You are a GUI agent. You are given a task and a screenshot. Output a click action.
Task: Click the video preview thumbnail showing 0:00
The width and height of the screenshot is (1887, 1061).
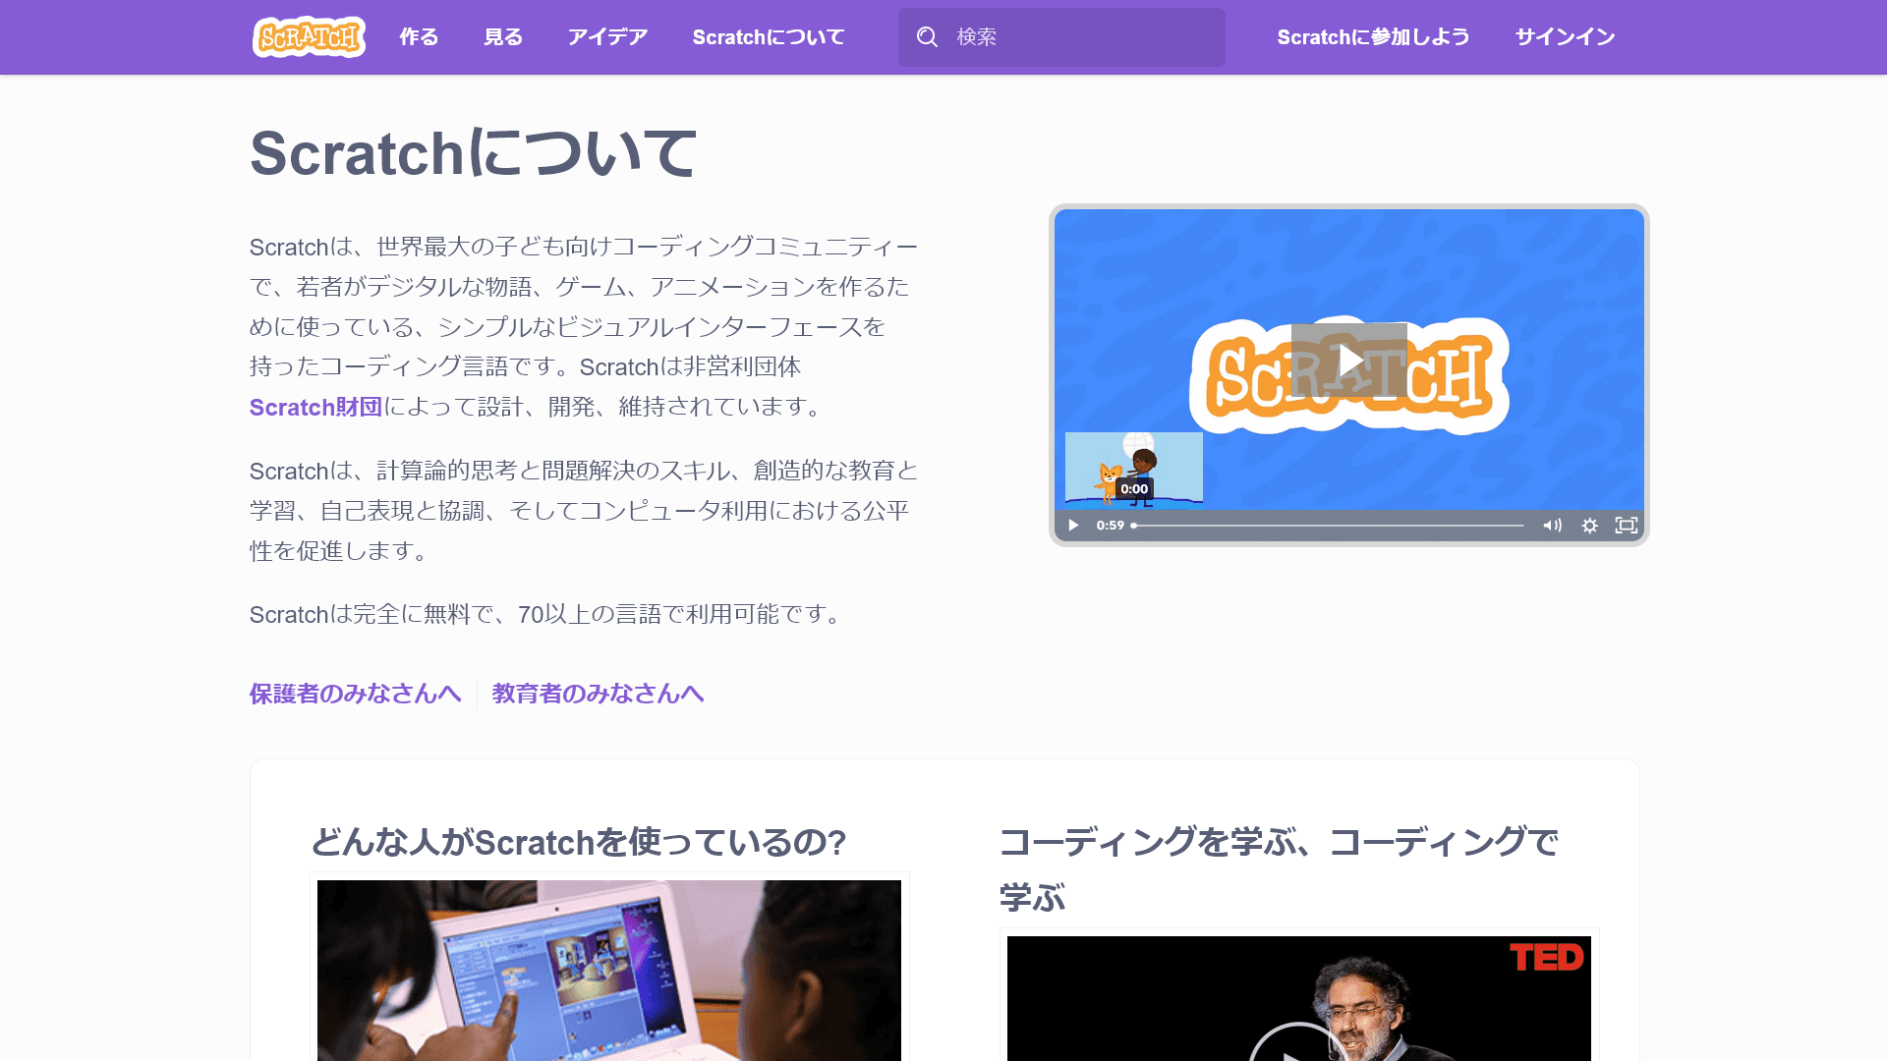(1134, 470)
